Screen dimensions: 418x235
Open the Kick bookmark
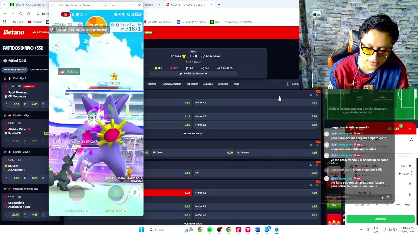pyautogui.click(x=215, y=22)
